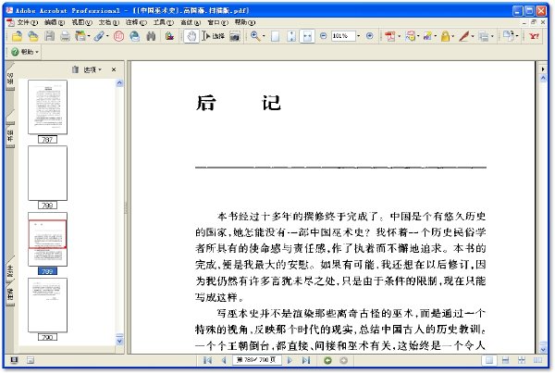Select the Hand tool
Screen dimensions: 555x374
click(191, 36)
